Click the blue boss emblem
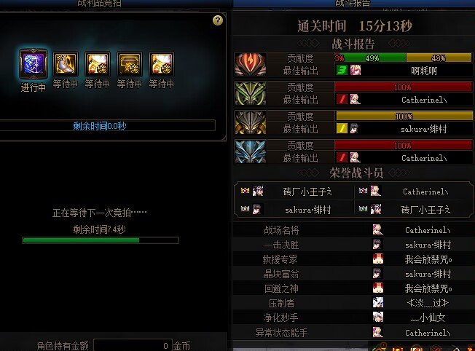 251,151
